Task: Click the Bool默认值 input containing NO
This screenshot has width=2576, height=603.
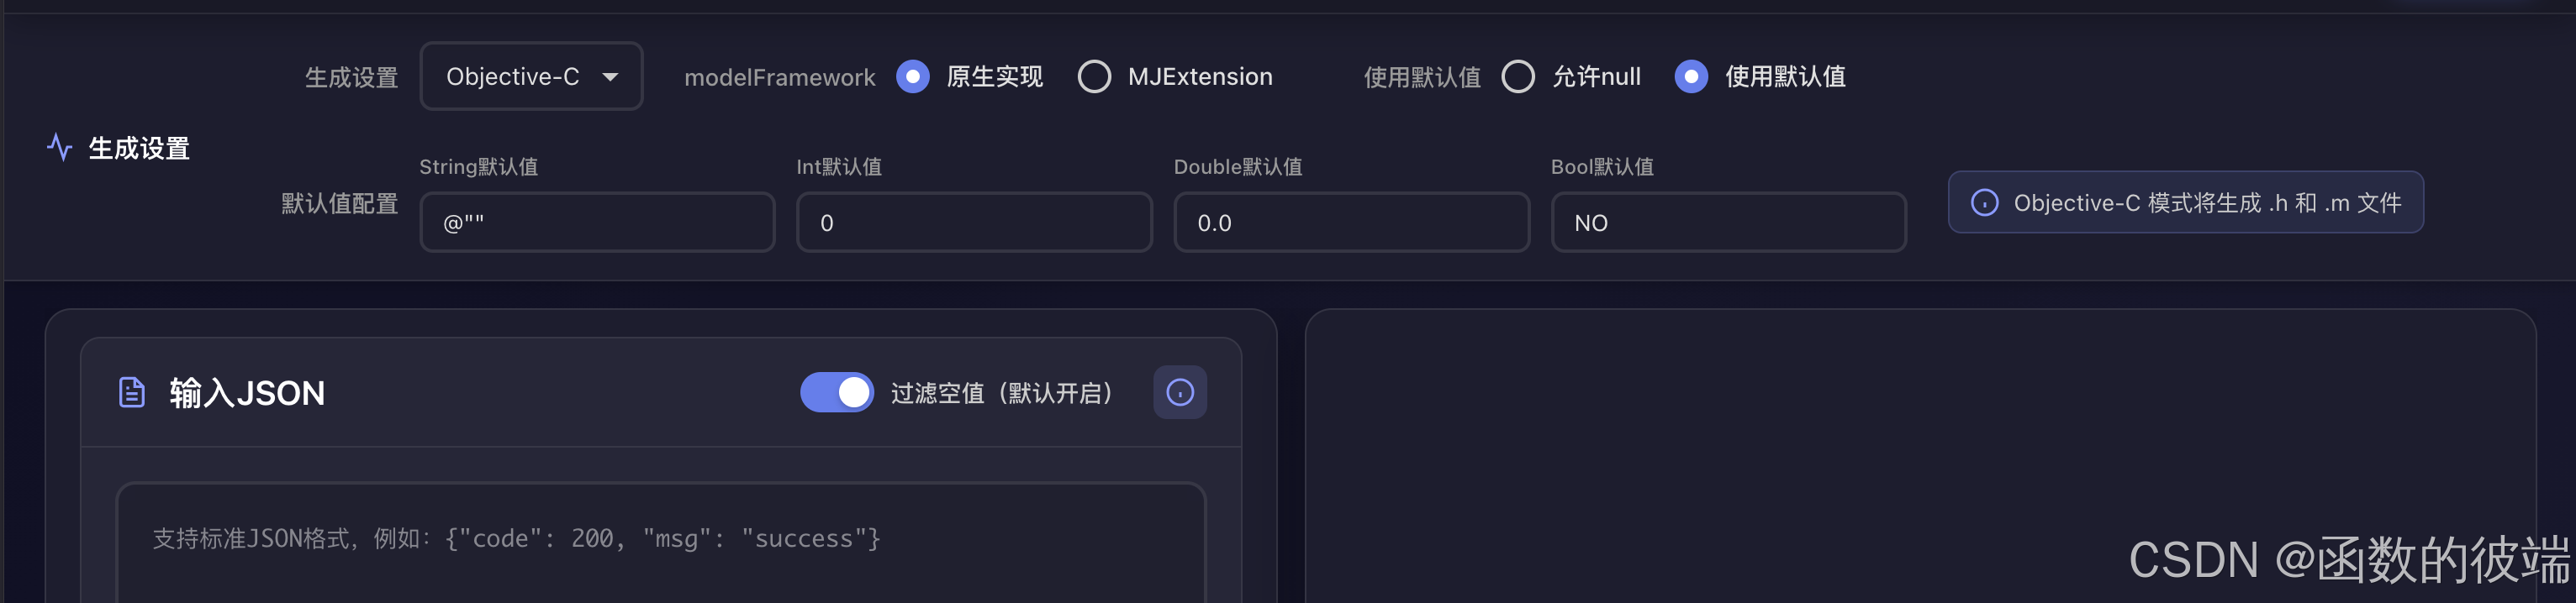Action: (x=1728, y=222)
